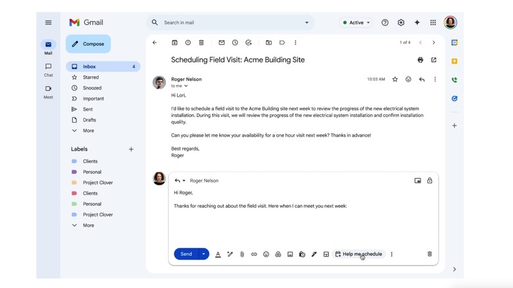Image resolution: width=513 pixels, height=288 pixels.
Task: Open Gemini sparkle icon in header
Action: (x=417, y=22)
